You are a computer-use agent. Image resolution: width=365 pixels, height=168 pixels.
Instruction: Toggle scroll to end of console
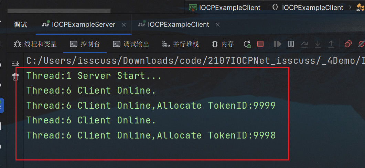[x=15, y=63]
